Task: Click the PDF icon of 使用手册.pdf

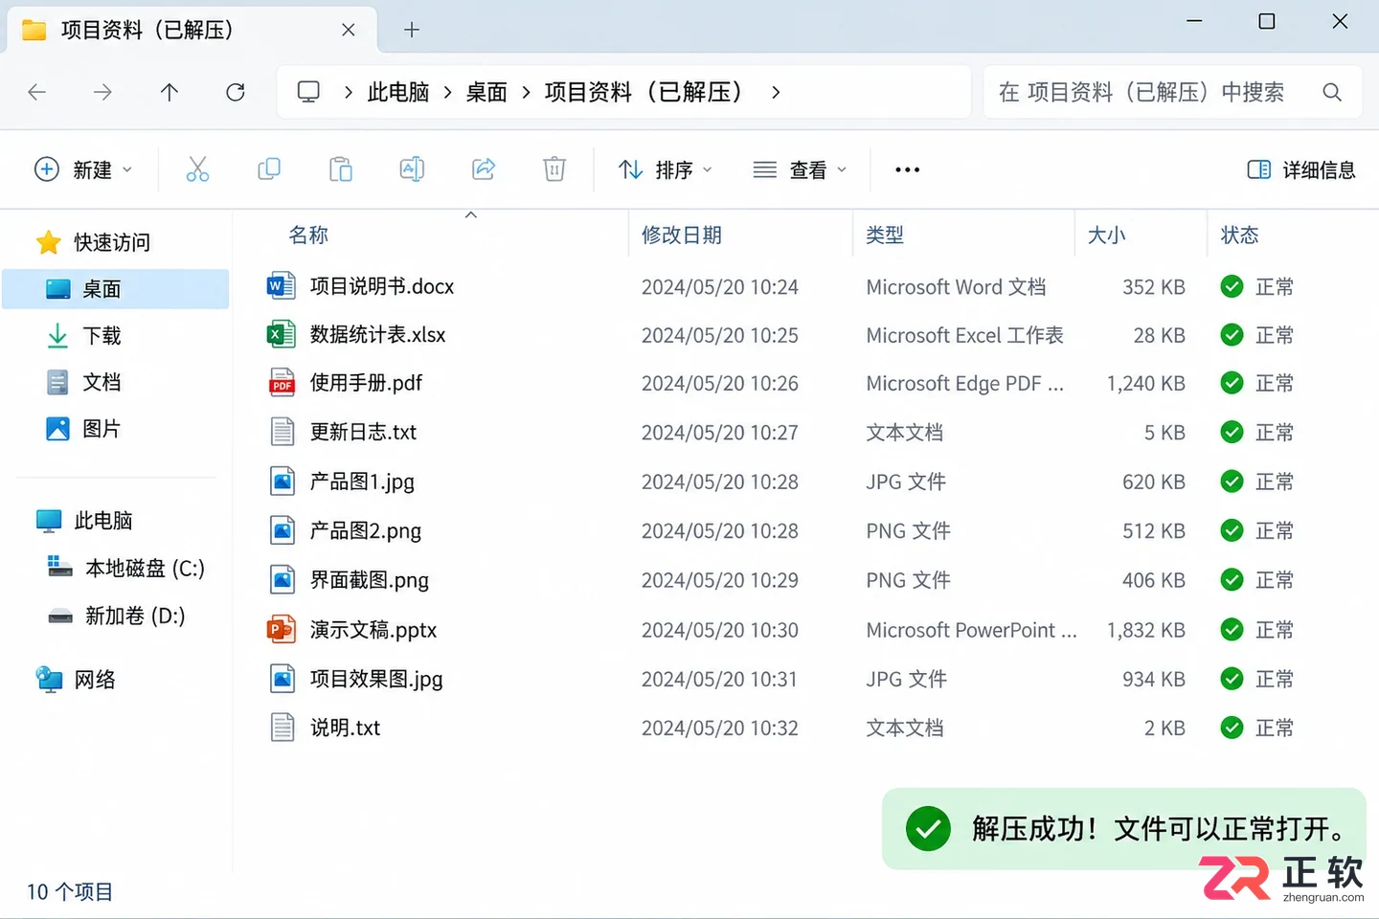Action: point(282,383)
